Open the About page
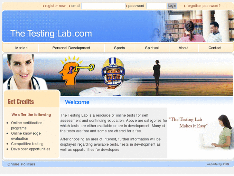234x176 pixels. [x=183, y=48]
